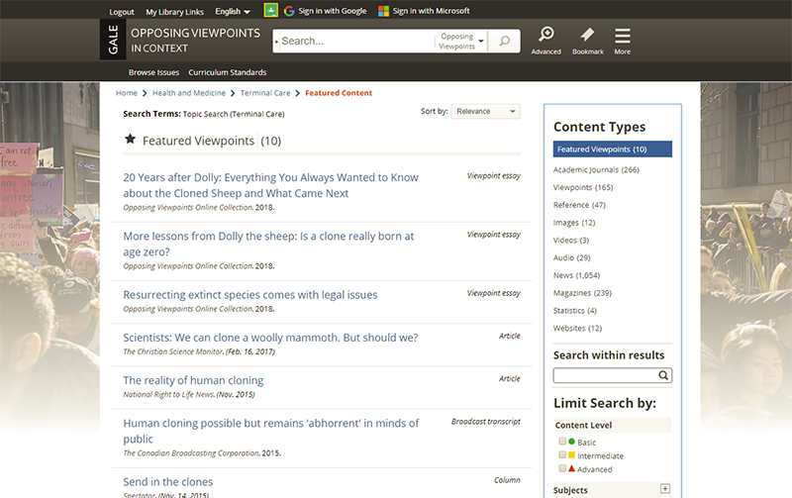
Task: Enable the Intermediate content level checkbox
Action: tap(562, 454)
